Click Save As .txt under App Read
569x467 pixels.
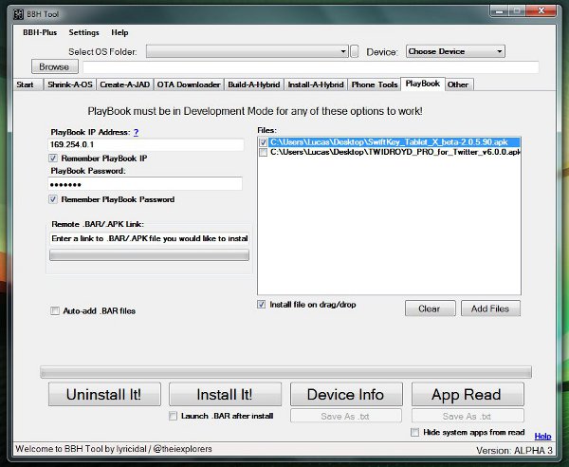(468, 416)
